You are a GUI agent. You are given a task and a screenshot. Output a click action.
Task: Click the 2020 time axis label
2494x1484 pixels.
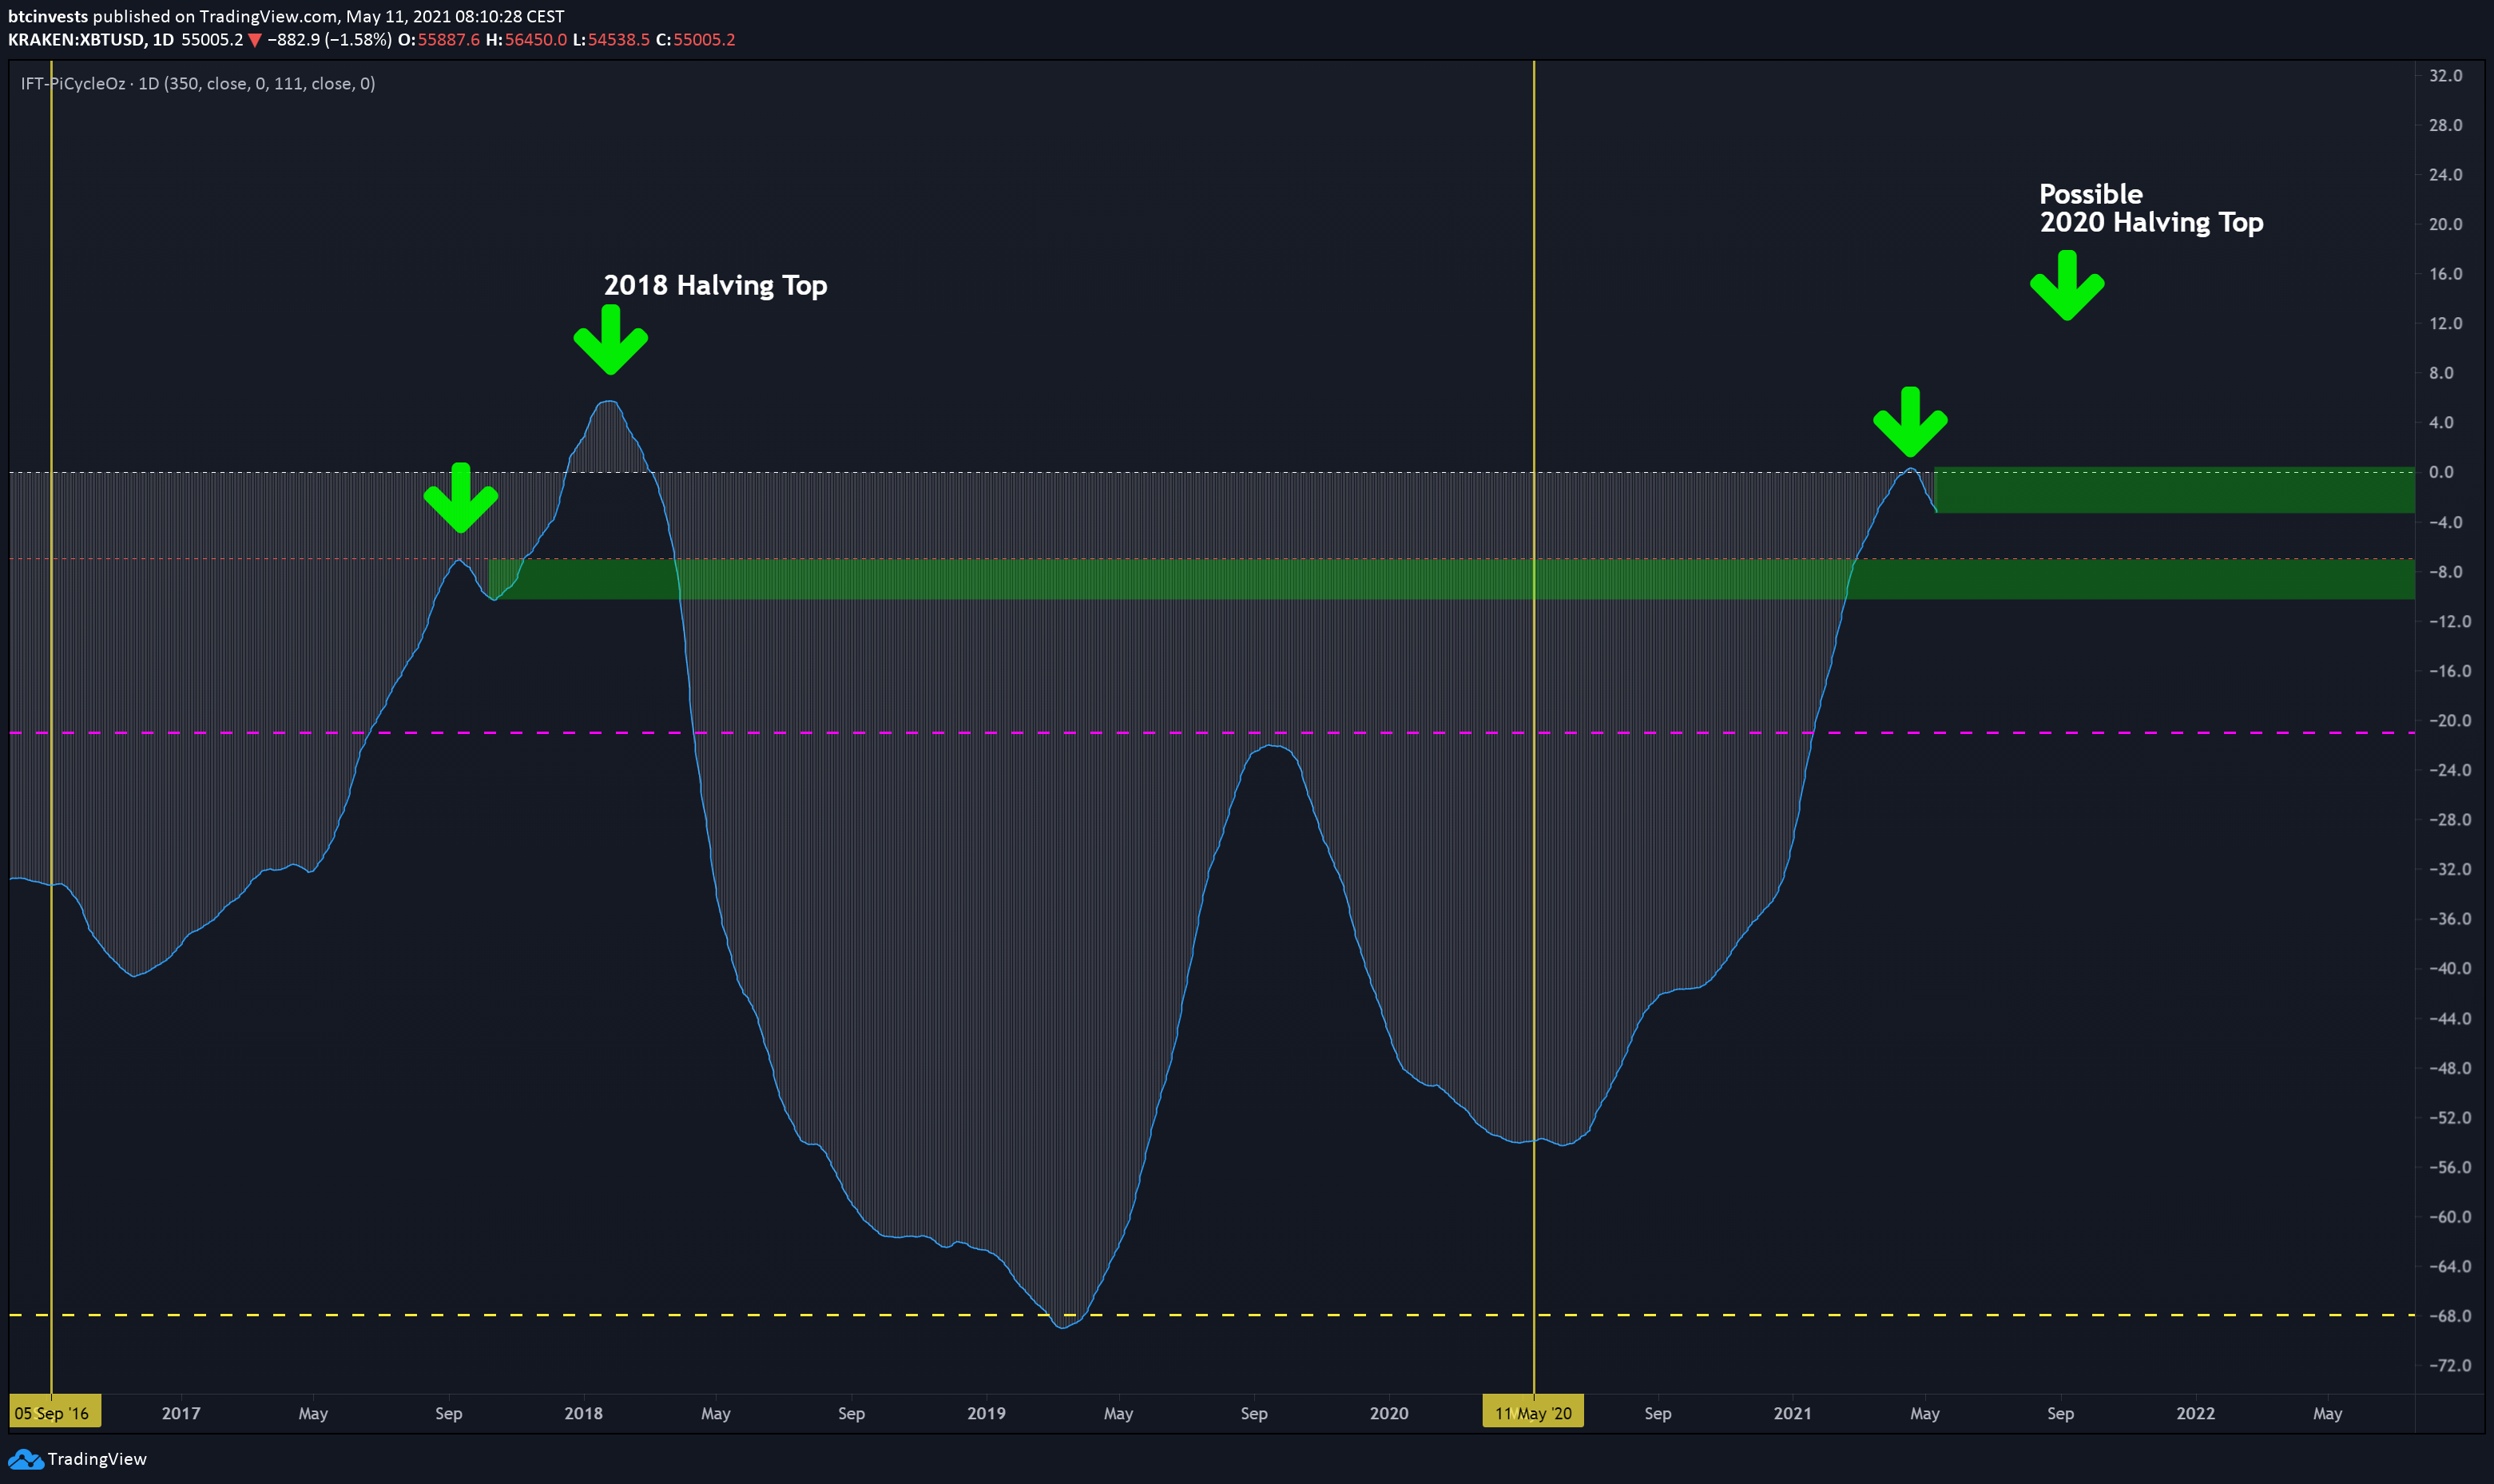[1389, 1413]
